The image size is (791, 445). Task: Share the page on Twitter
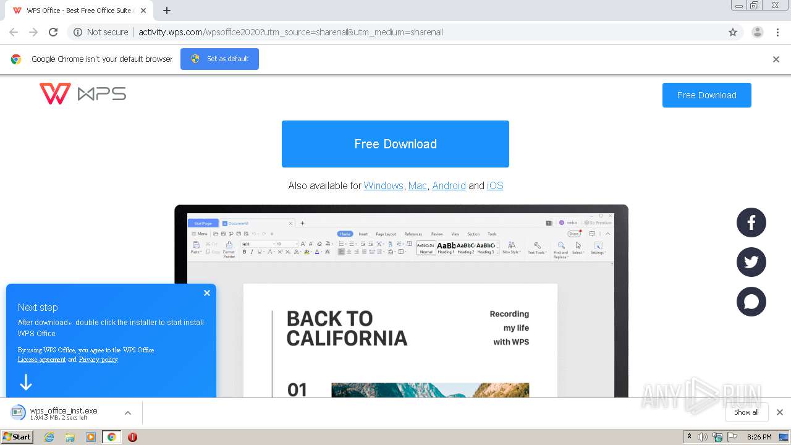(x=751, y=262)
